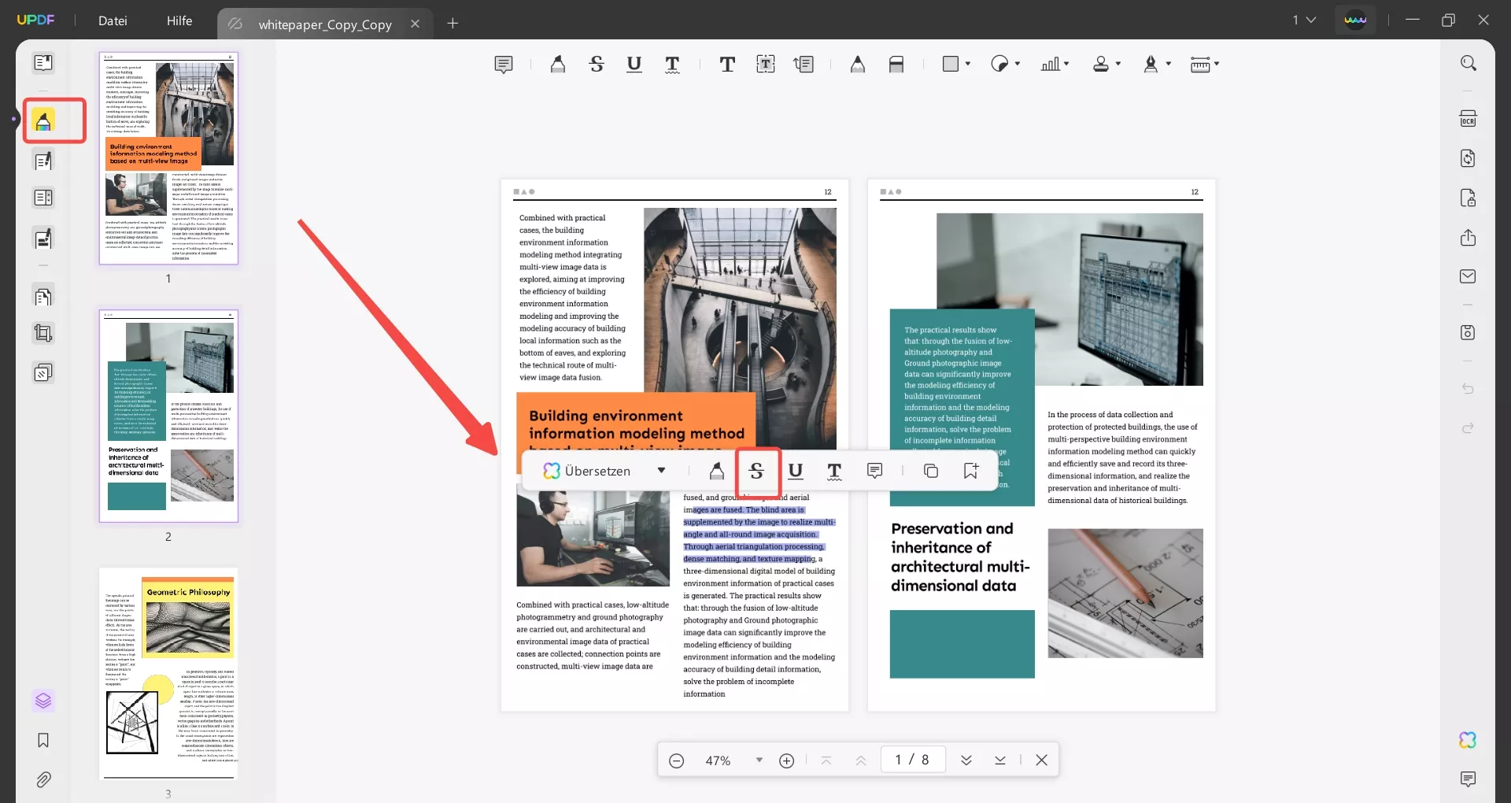
Task: Click the sticky note icon in top toolbar
Action: (x=504, y=65)
